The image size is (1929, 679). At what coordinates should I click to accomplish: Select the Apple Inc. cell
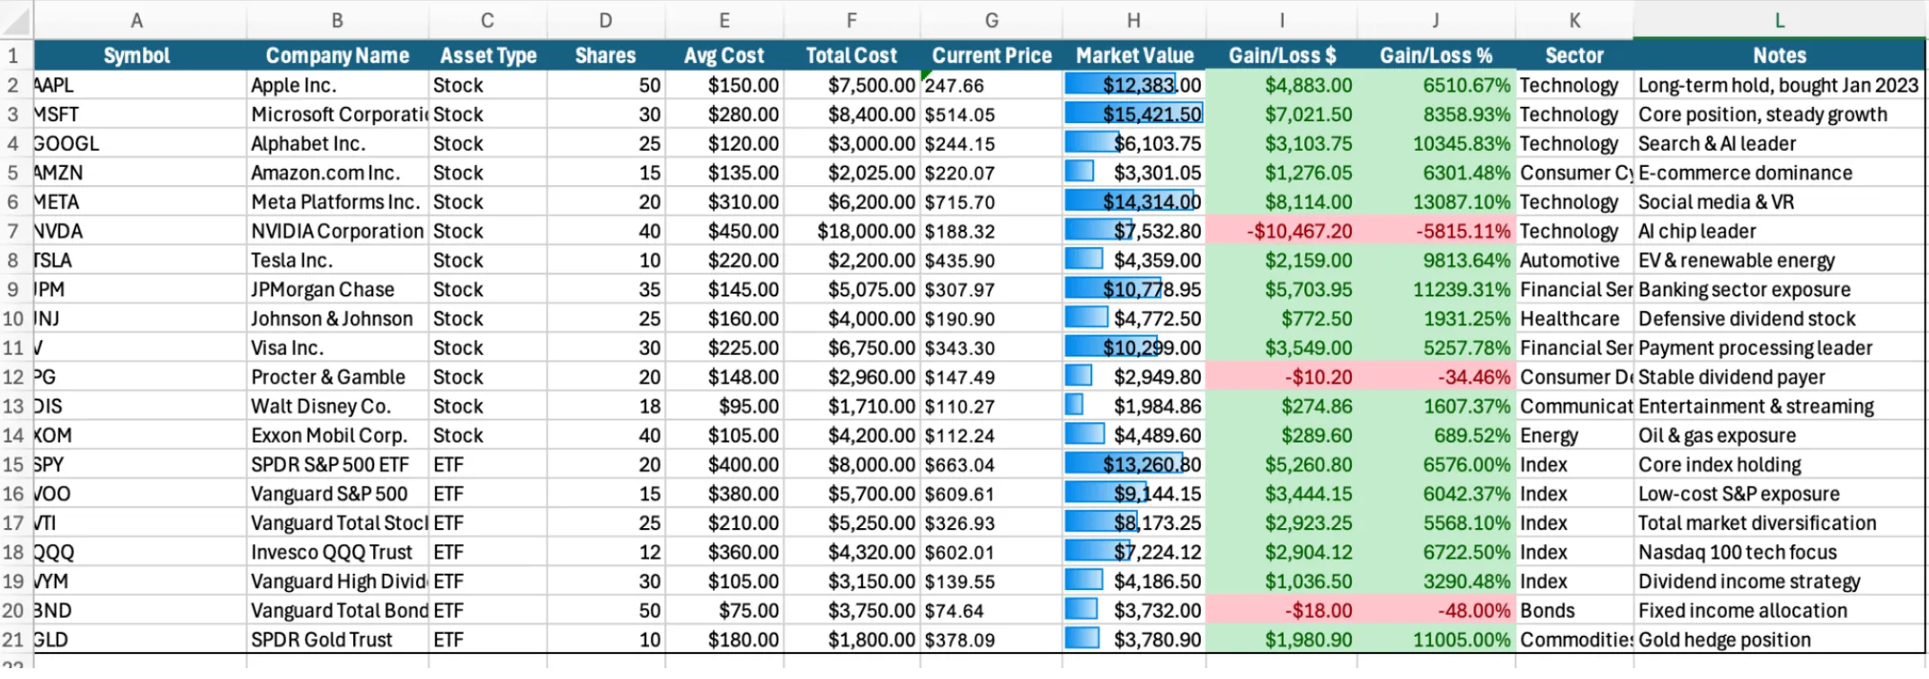click(337, 85)
